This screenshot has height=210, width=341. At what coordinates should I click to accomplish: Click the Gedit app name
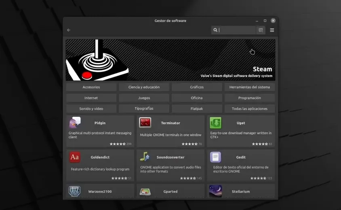pyautogui.click(x=241, y=157)
